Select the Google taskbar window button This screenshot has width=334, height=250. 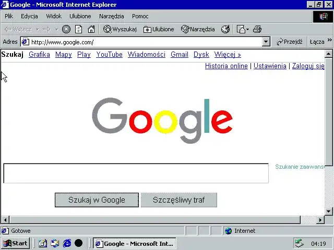click(x=135, y=243)
